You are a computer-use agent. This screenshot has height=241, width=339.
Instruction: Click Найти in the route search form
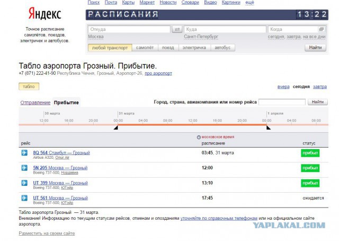coord(315,47)
